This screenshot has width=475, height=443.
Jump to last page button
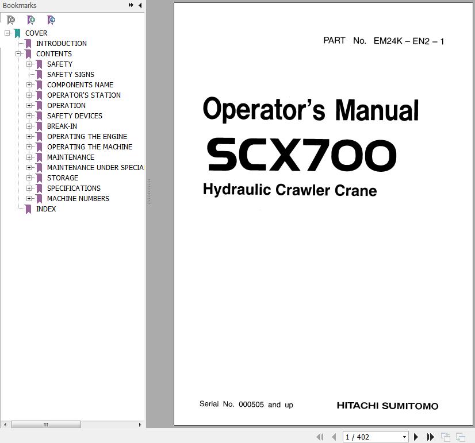coord(431,437)
